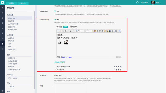The width and height of the screenshot is (166, 93).
Task: Delete FAQ item 2 with trash icon
Action: [x=121, y=70]
